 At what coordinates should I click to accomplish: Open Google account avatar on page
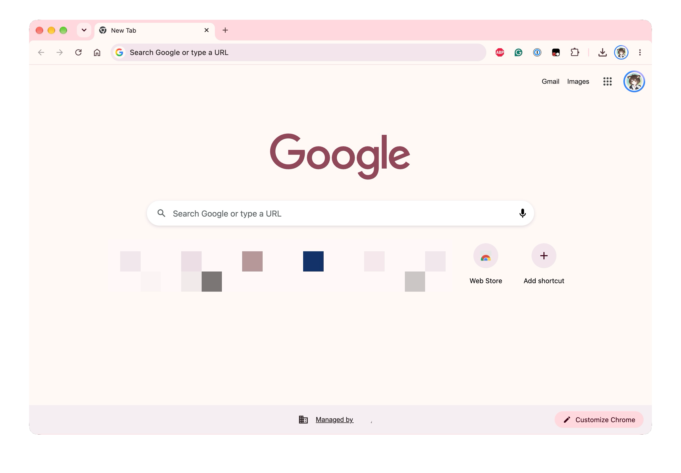(634, 81)
